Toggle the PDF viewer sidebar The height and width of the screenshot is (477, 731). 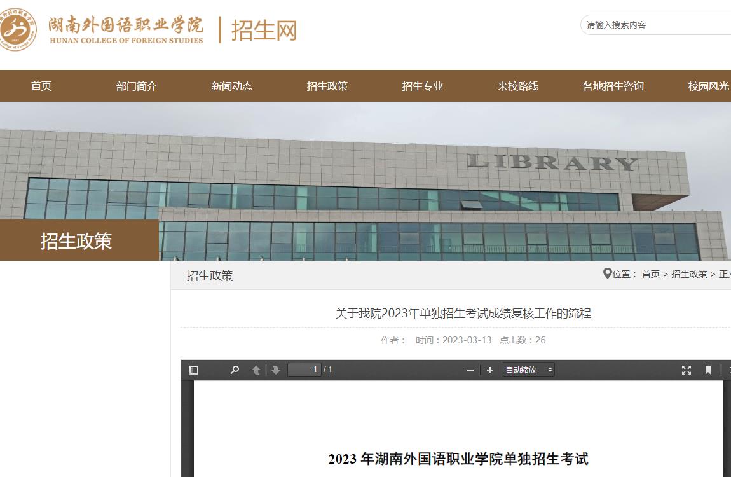click(194, 370)
